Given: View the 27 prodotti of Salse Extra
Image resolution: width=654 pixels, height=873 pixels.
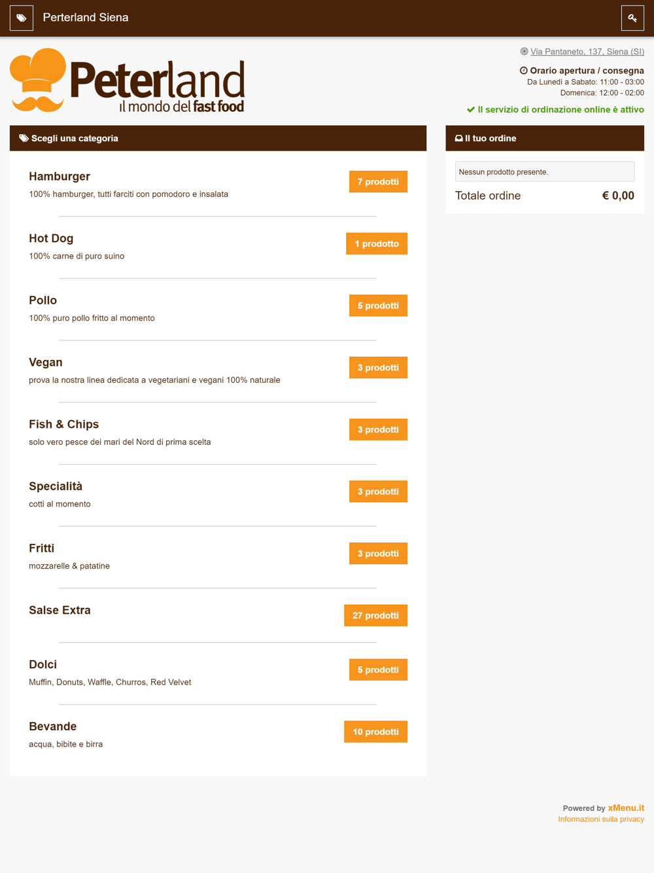Looking at the screenshot, I should tap(375, 615).
